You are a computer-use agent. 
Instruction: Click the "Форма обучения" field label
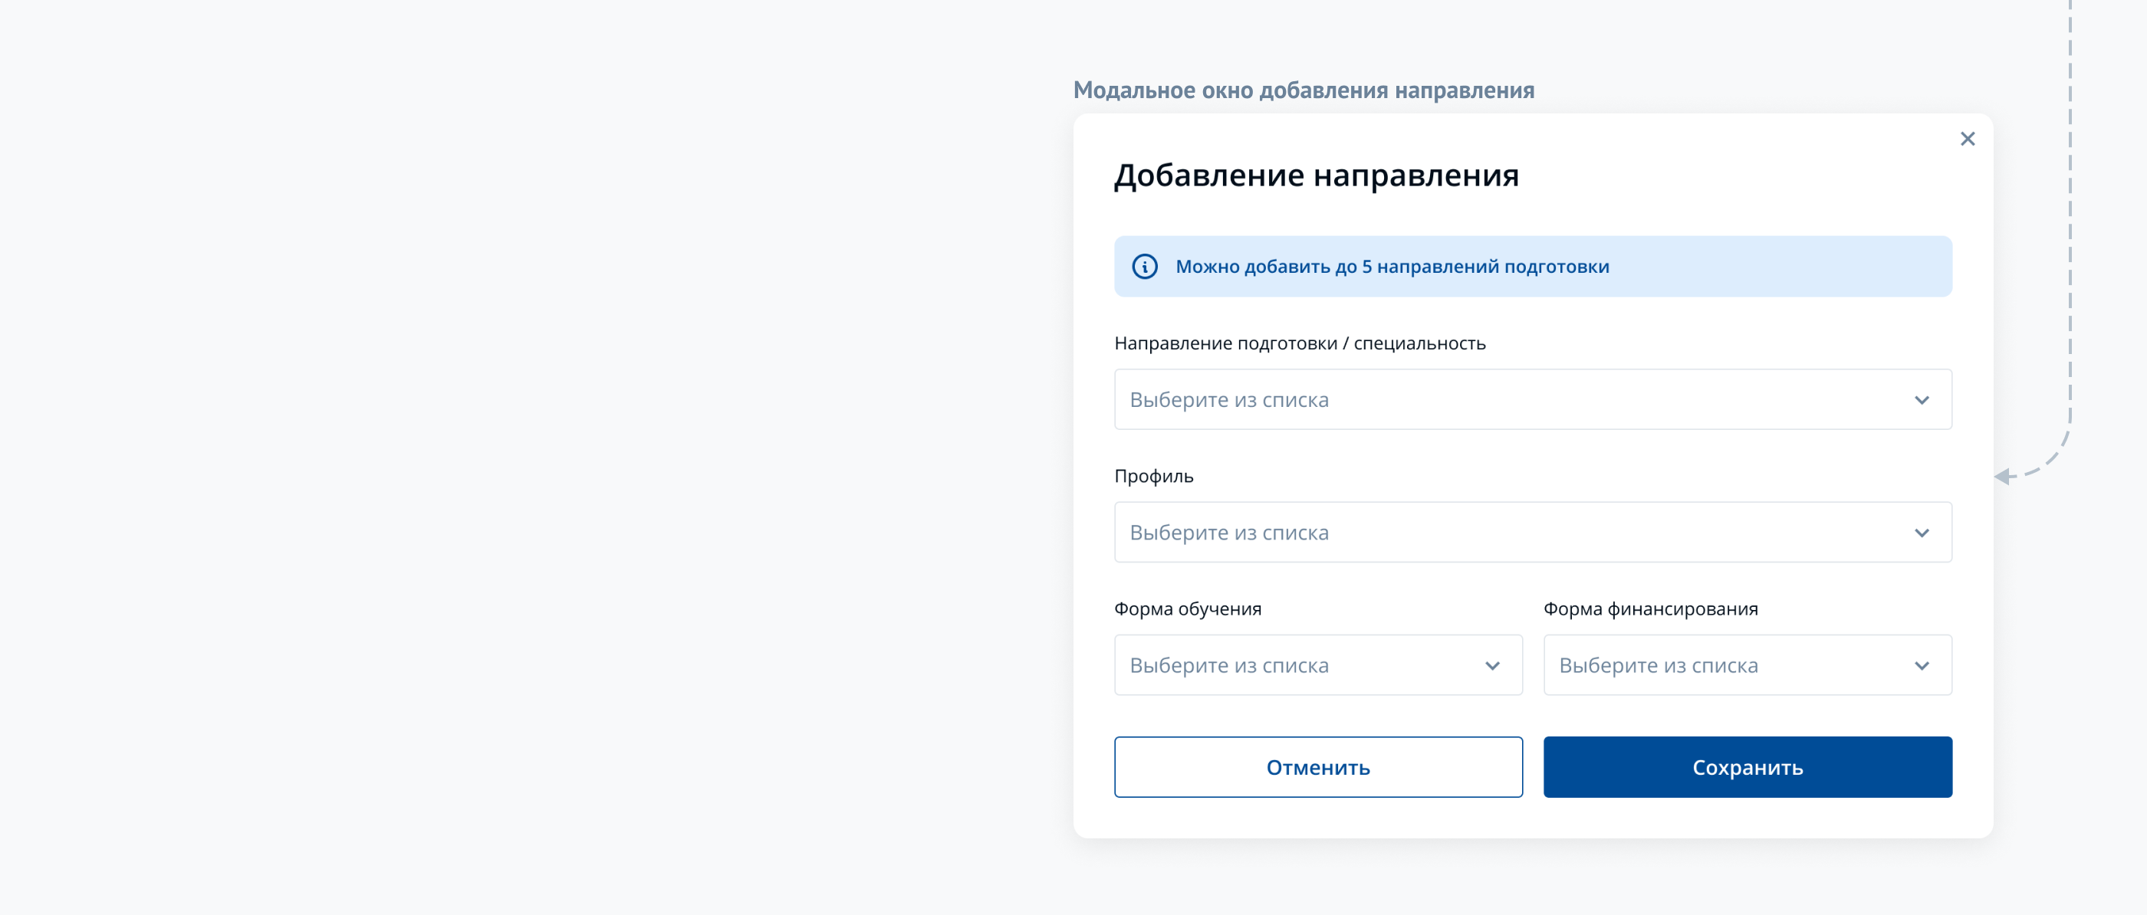pyautogui.click(x=1188, y=609)
